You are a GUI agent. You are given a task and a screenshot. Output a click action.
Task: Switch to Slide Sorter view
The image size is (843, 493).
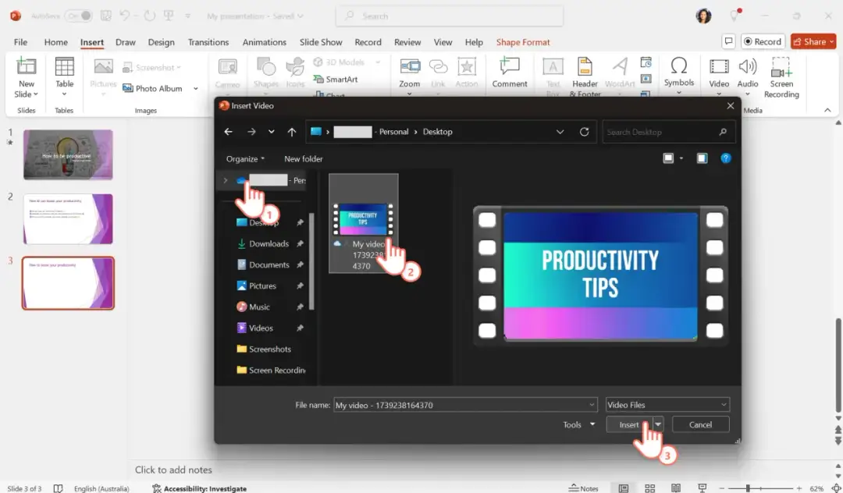coord(650,488)
